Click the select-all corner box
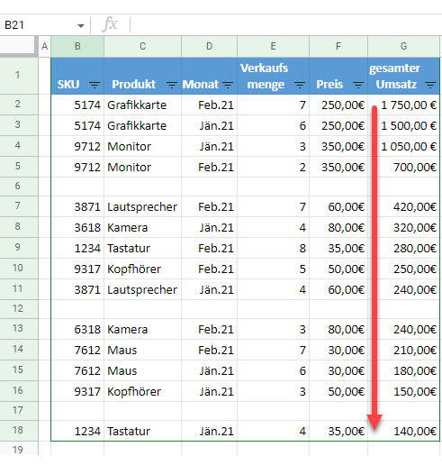The width and height of the screenshot is (442, 465). 17,46
